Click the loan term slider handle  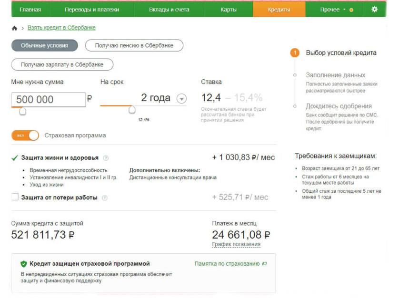132,110
